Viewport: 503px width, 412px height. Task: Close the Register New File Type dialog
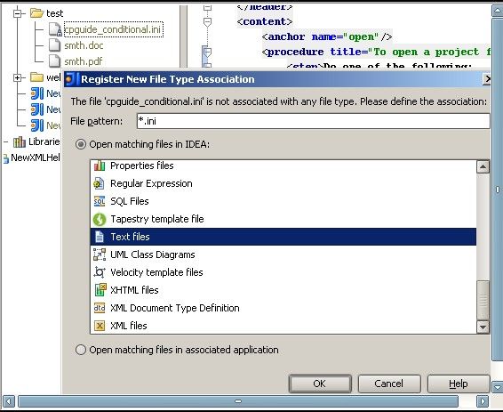click(487, 78)
